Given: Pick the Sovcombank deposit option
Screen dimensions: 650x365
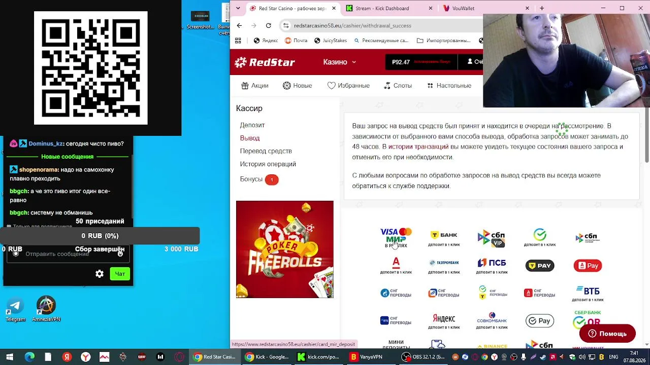Looking at the screenshot, I should click(492, 320).
